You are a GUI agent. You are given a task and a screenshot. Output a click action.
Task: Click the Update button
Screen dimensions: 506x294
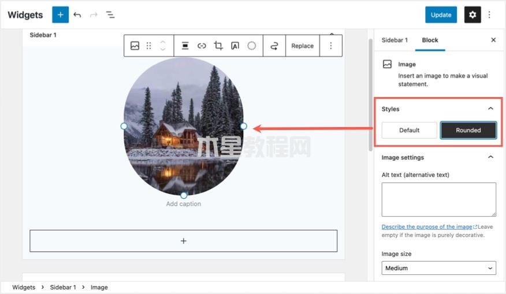click(441, 14)
